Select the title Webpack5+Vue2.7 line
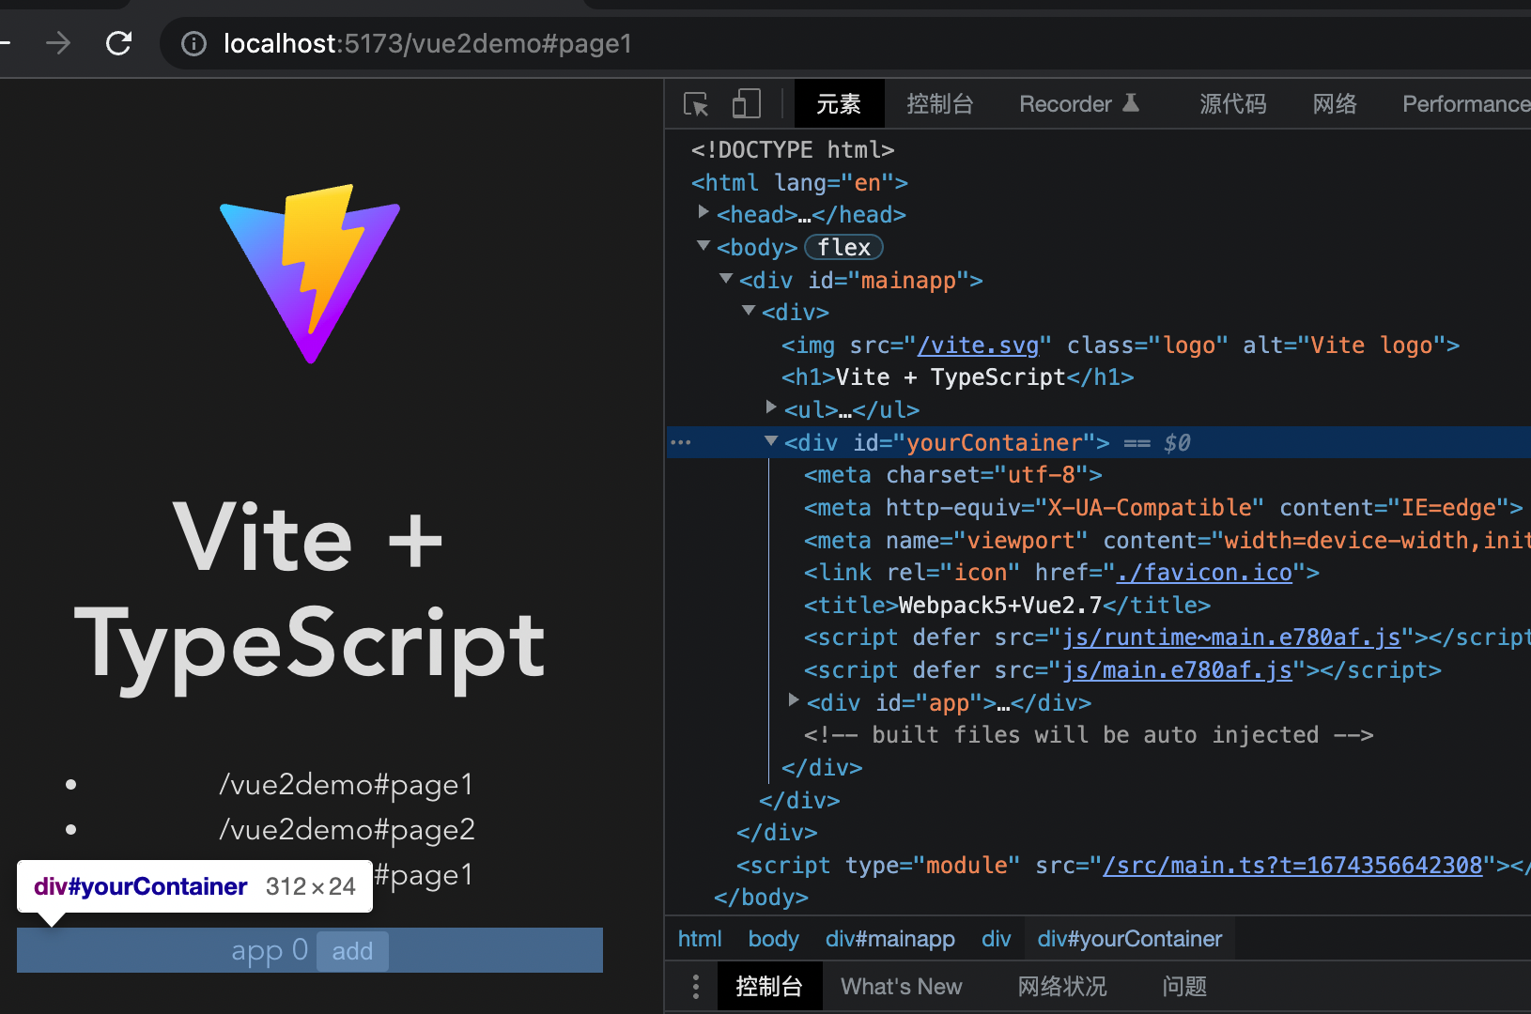 pyautogui.click(x=1008, y=606)
